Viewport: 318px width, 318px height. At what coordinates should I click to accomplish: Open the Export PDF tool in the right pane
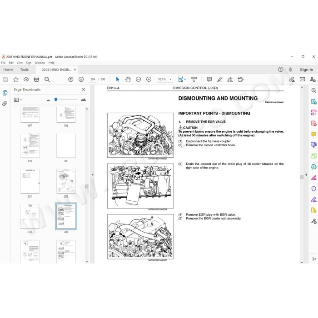(x=314, y=101)
